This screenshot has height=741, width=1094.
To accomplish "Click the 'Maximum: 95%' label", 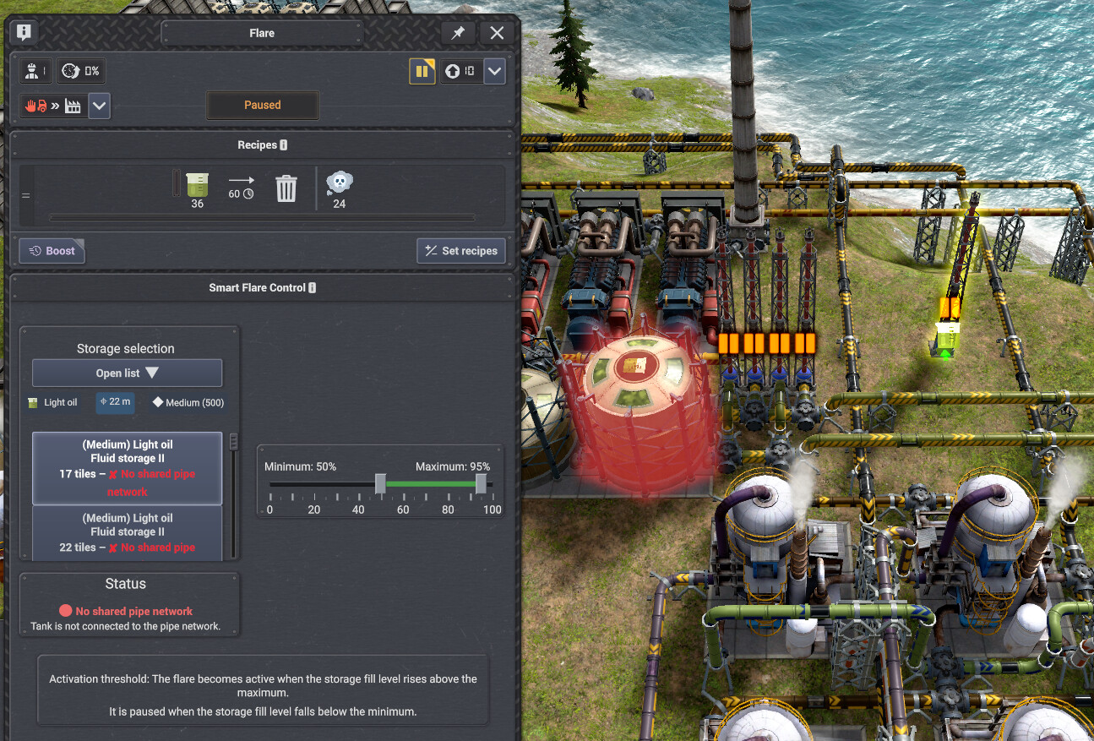I will pyautogui.click(x=453, y=466).
